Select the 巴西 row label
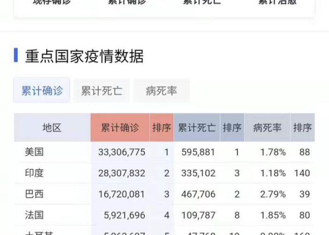This screenshot has width=329, height=235. (34, 194)
